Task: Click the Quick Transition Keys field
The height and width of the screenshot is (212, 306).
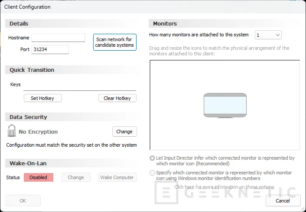Action: click(x=80, y=86)
